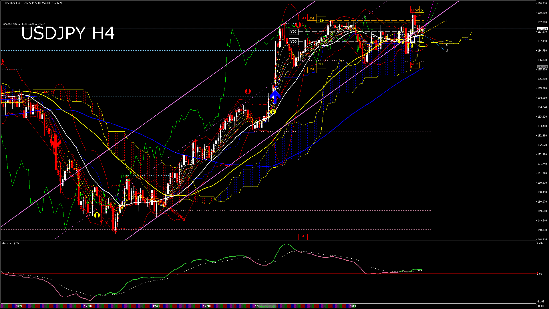Click the YDH yesterday high label
Screen dimensions: 549x309
click(x=321, y=21)
